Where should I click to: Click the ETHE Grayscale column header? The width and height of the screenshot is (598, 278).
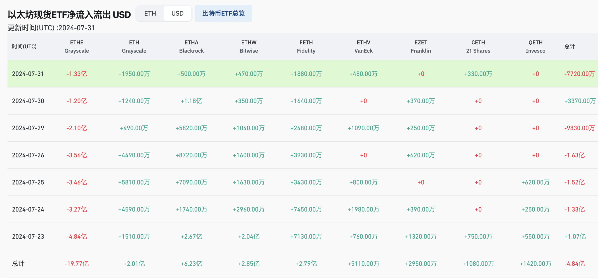(x=77, y=46)
